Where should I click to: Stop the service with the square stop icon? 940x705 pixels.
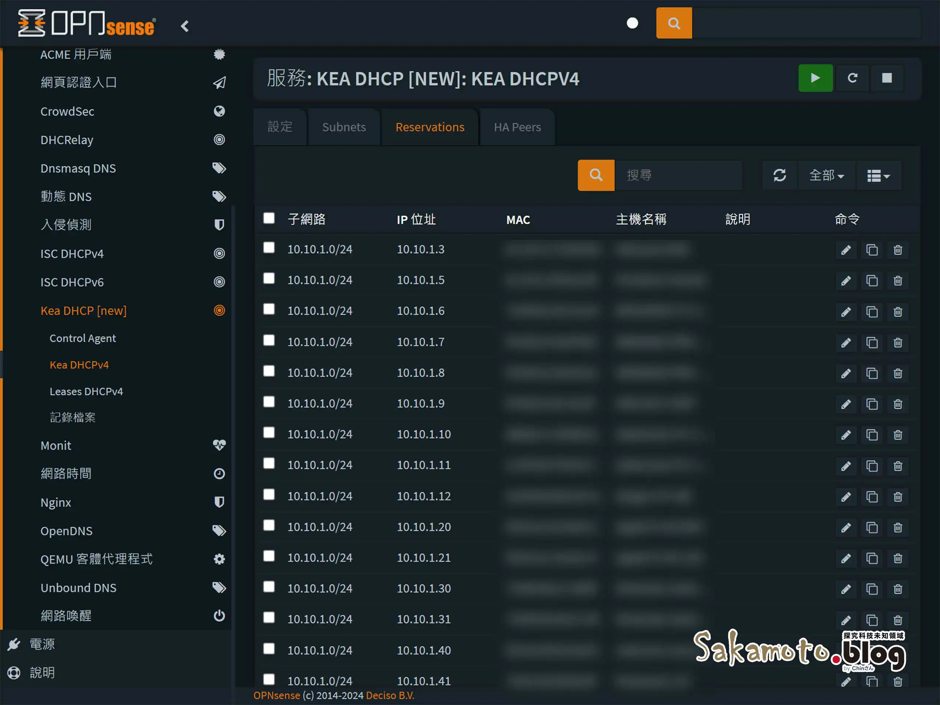887,78
